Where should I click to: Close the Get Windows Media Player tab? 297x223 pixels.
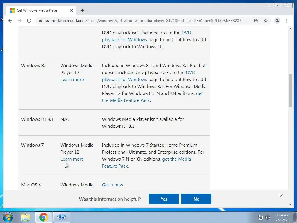point(71,10)
